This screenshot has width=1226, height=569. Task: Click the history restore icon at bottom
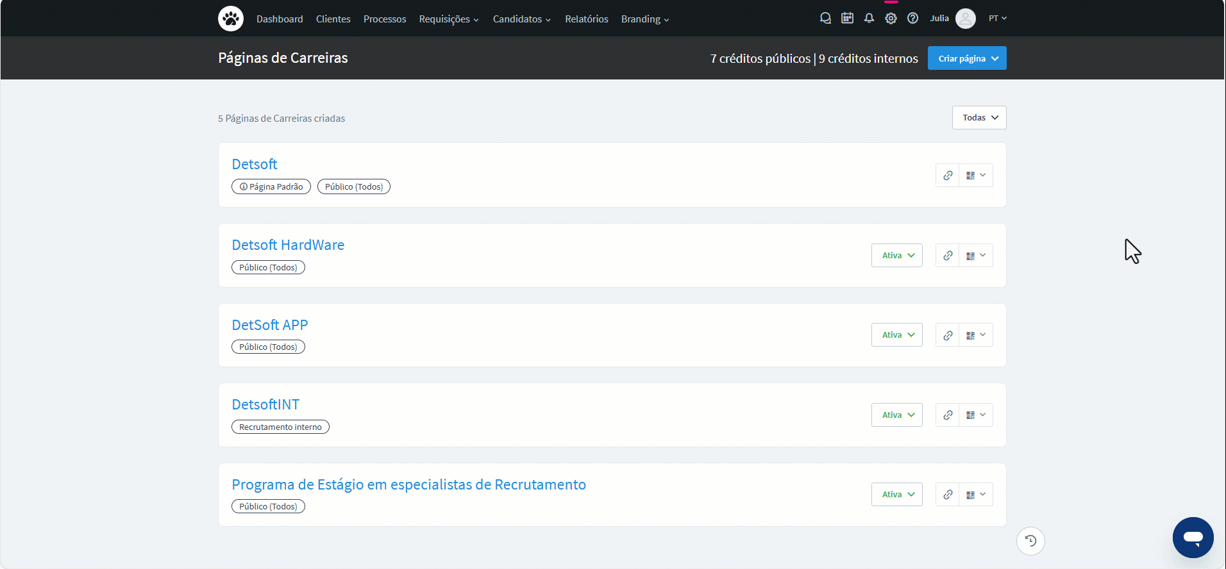[x=1030, y=541]
